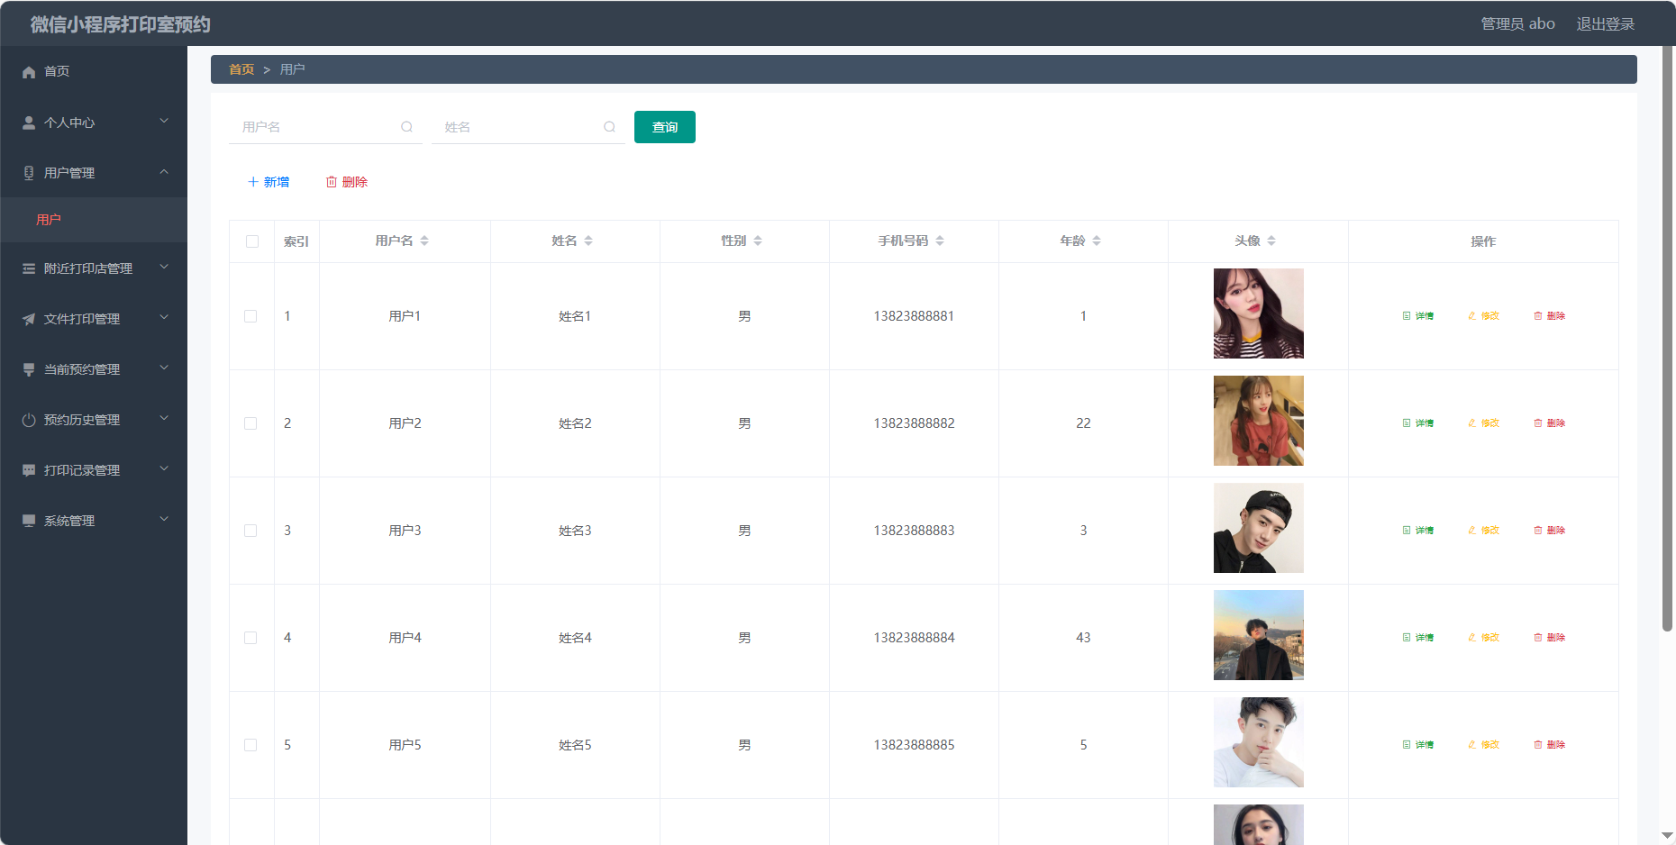This screenshot has width=1676, height=845.
Task: Open 用户3 avatar thumbnail with cap
Action: pyautogui.click(x=1259, y=528)
